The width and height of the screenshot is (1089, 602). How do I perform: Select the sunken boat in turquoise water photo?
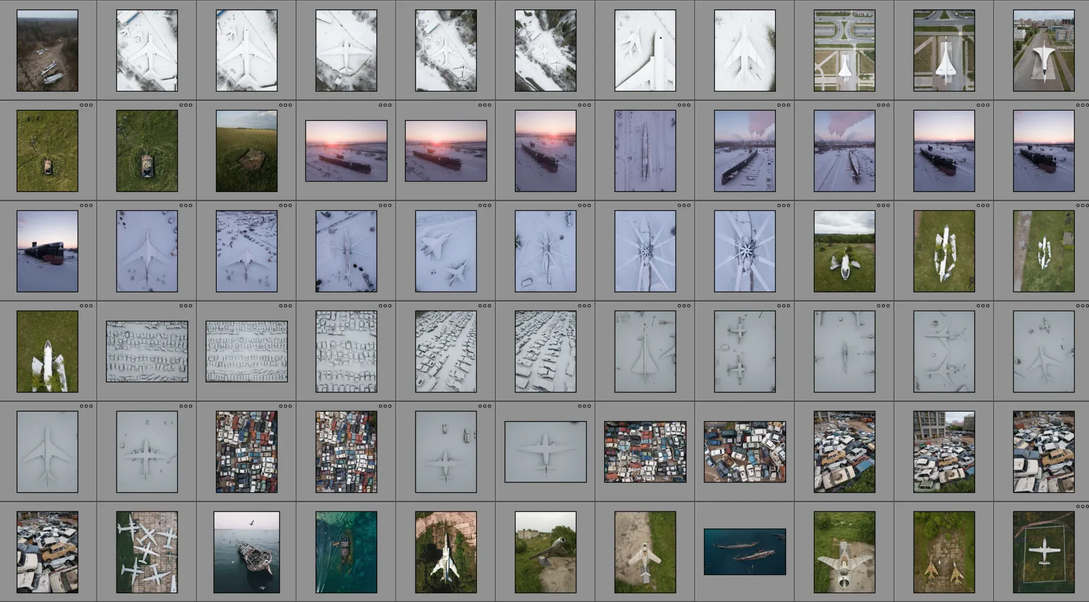(x=346, y=552)
